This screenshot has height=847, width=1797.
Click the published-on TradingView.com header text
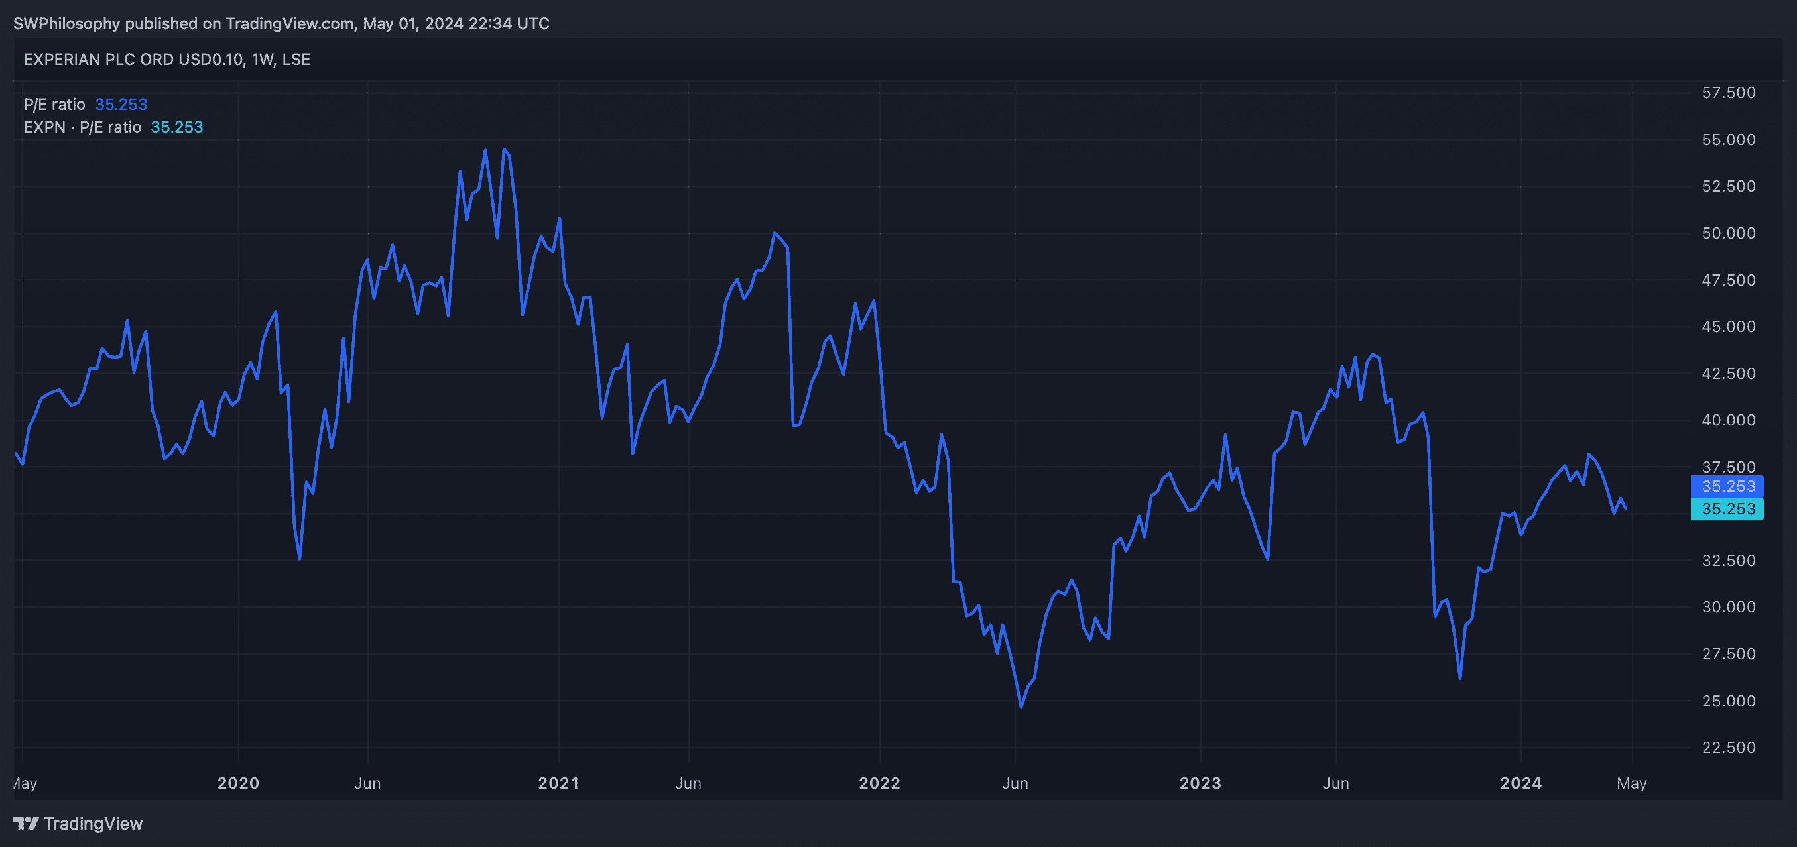[281, 24]
